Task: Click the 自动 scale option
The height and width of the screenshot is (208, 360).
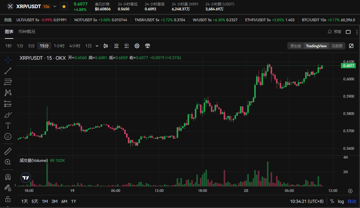Action: pos(352,201)
